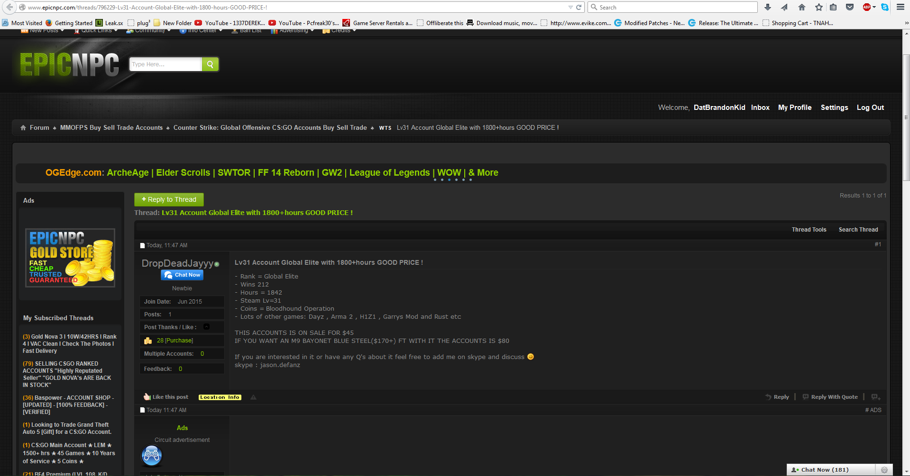This screenshot has width=910, height=476.
Task: Bookmark this page with the star icon
Action: click(x=819, y=7)
